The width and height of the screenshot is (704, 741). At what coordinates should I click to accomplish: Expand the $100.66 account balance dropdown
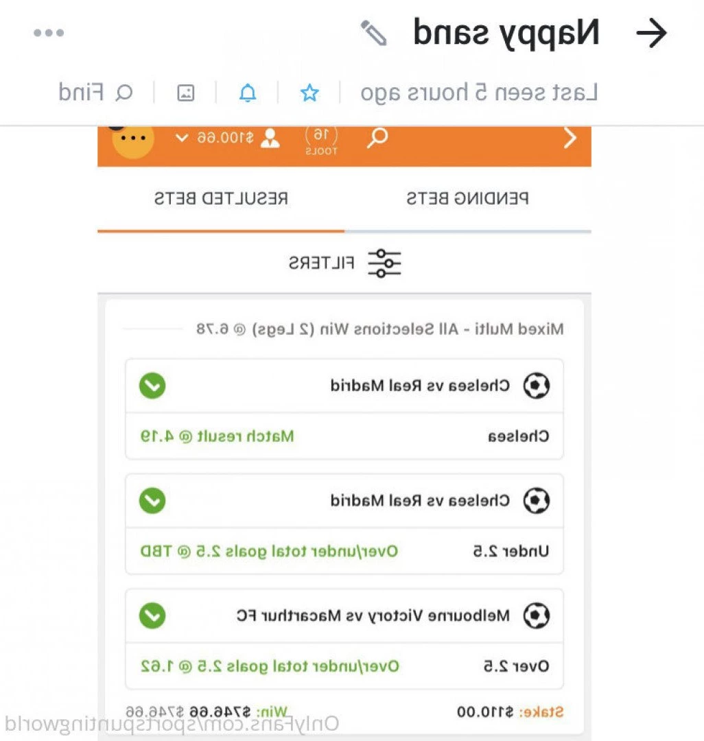228,138
